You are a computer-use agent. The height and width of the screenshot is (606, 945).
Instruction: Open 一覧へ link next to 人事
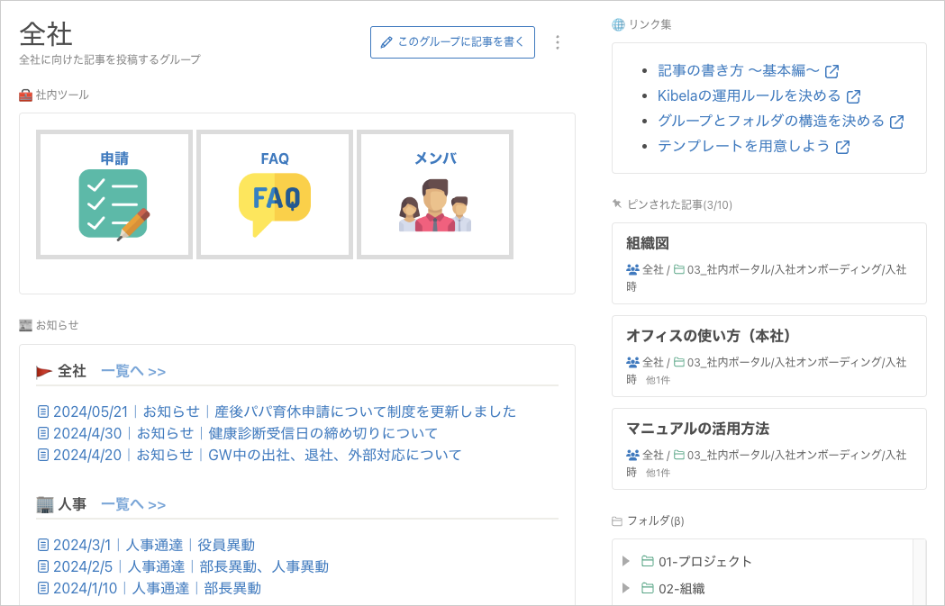(x=133, y=505)
